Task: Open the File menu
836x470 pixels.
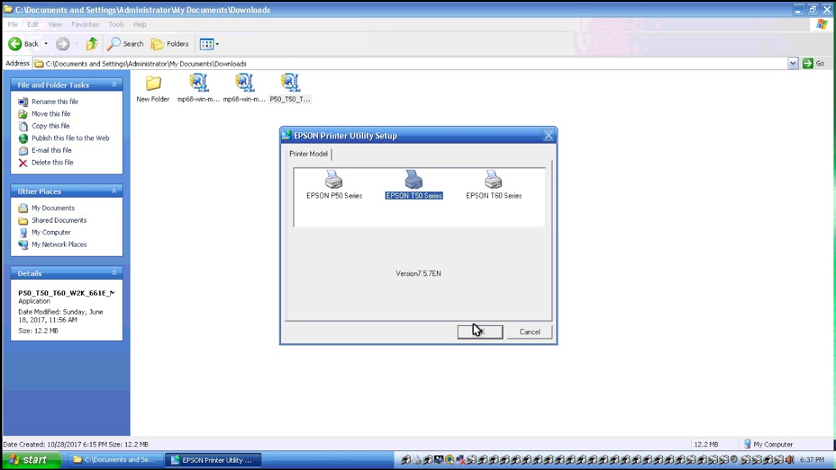Action: (13, 24)
